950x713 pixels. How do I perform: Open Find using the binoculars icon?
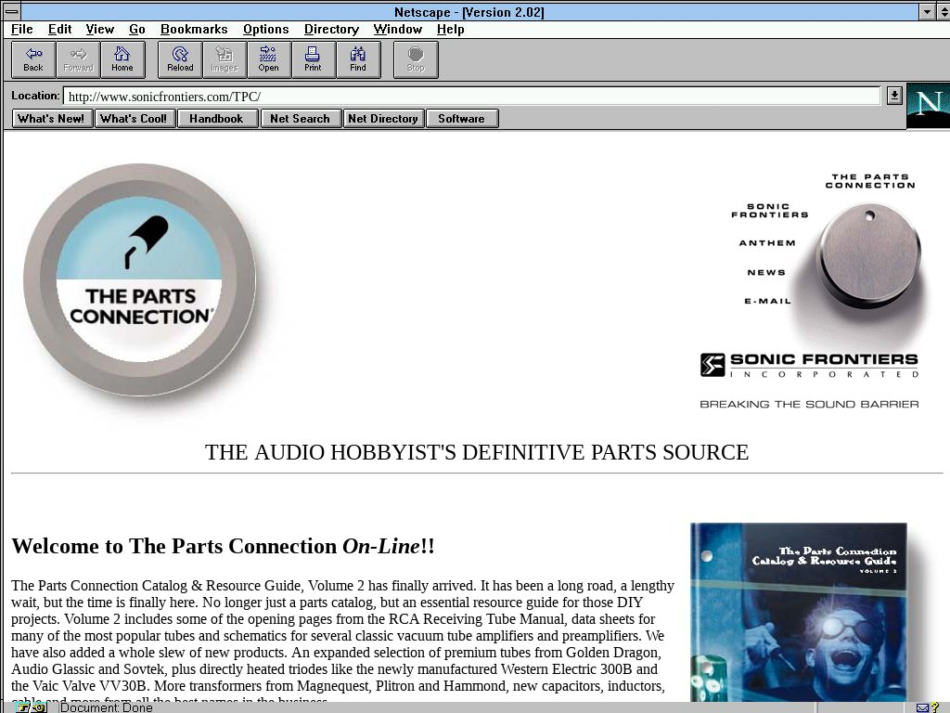pyautogui.click(x=357, y=59)
